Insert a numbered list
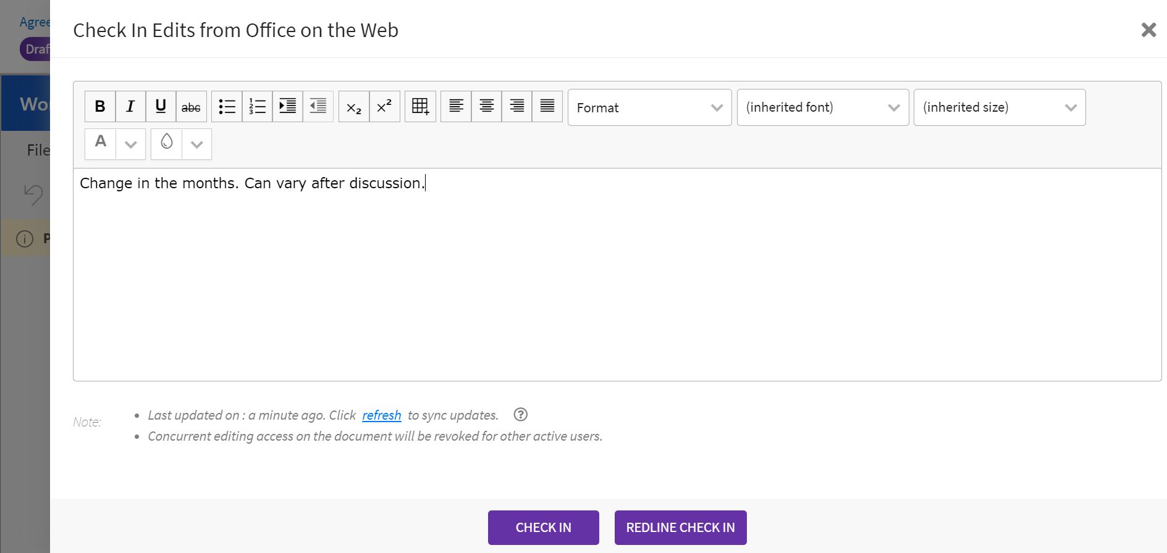 [x=257, y=107]
